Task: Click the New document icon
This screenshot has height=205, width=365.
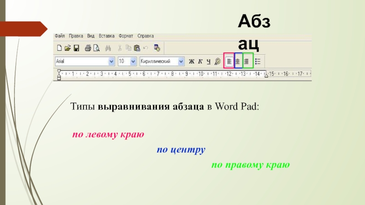Action: [59, 48]
